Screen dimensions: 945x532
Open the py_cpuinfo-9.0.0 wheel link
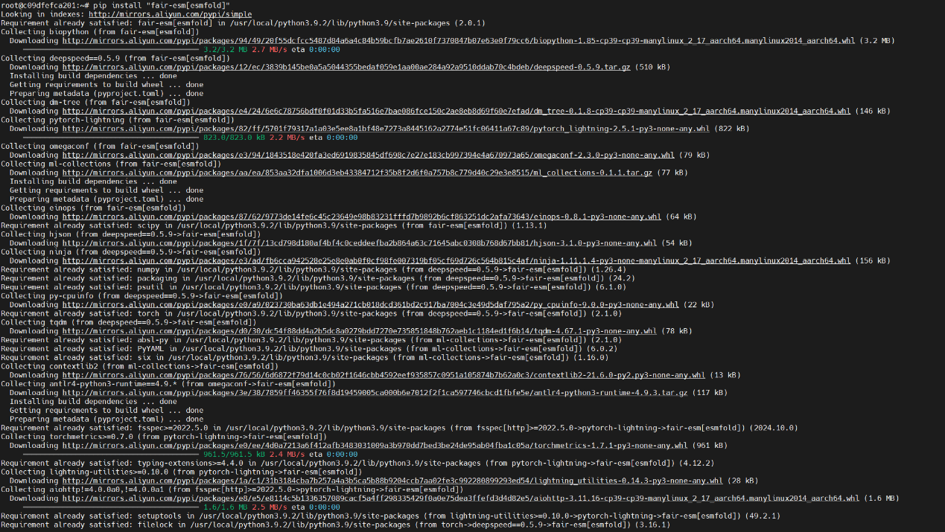click(x=371, y=304)
